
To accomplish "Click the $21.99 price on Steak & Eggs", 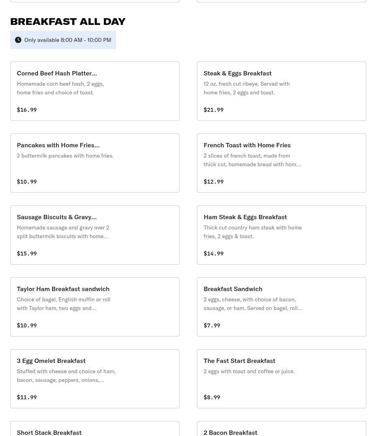I will click(214, 110).
